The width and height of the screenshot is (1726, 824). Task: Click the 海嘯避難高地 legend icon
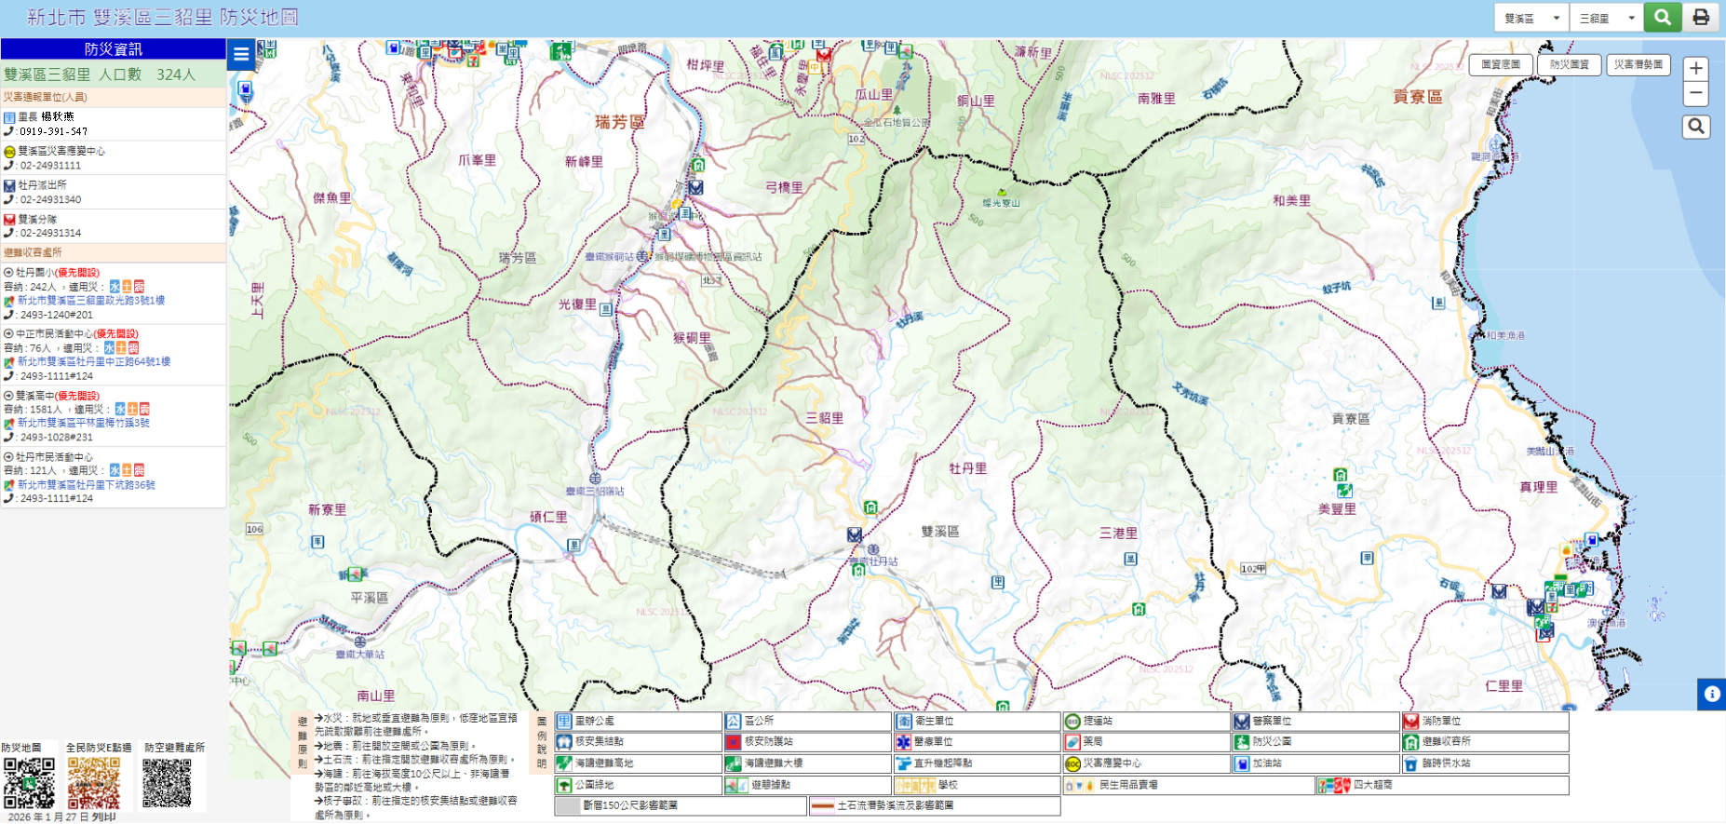pyautogui.click(x=564, y=763)
